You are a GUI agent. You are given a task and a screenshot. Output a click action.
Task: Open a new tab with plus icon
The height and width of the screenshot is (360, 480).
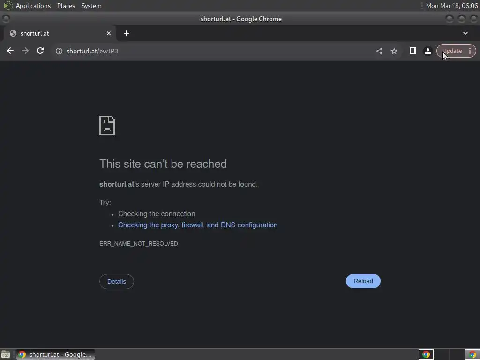(127, 33)
